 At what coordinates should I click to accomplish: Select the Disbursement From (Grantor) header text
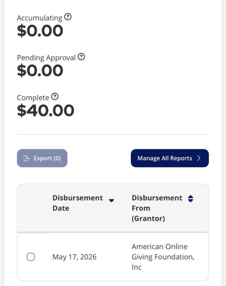pyautogui.click(x=157, y=208)
